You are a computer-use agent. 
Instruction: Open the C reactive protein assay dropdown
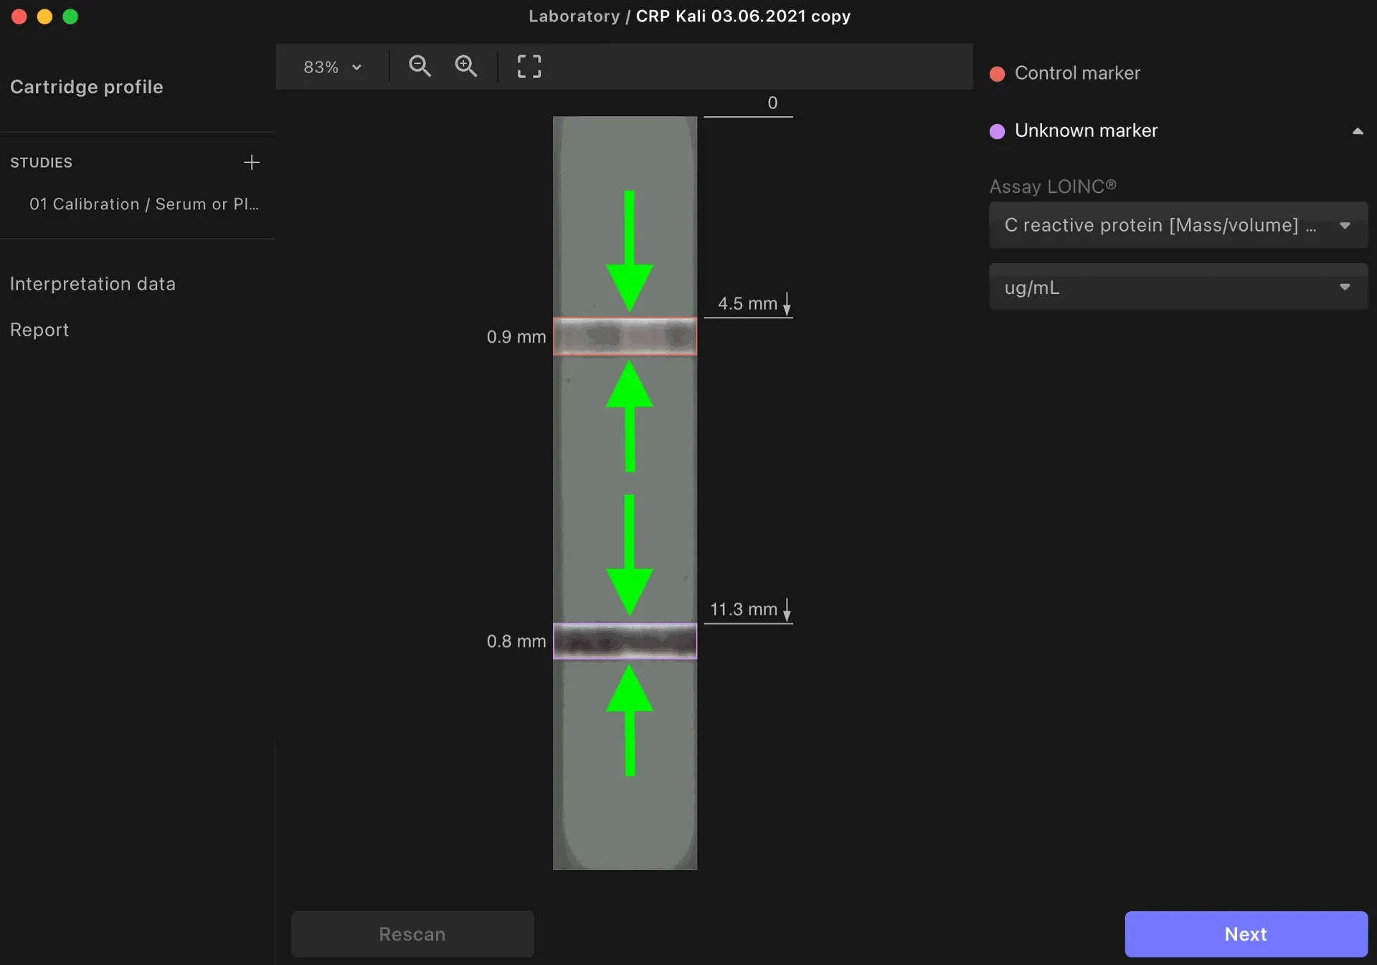click(x=1178, y=225)
